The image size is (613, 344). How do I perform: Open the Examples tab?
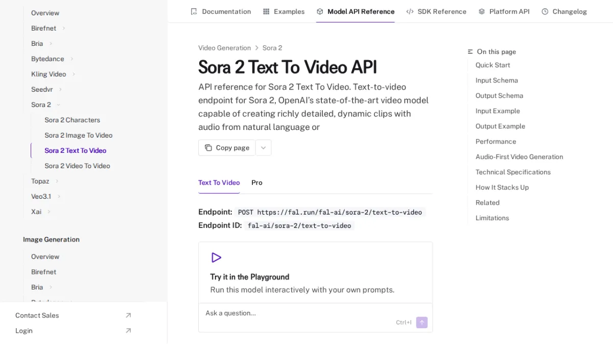pos(284,11)
